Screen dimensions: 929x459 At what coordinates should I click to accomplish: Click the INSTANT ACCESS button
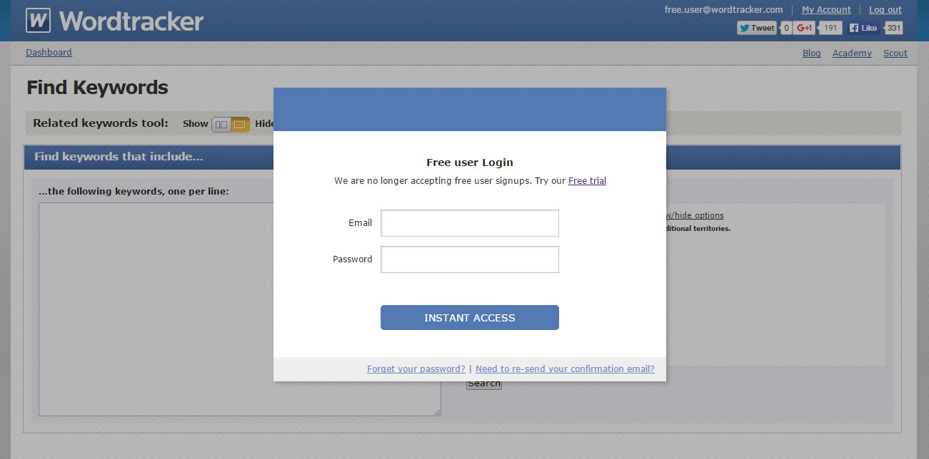click(469, 317)
